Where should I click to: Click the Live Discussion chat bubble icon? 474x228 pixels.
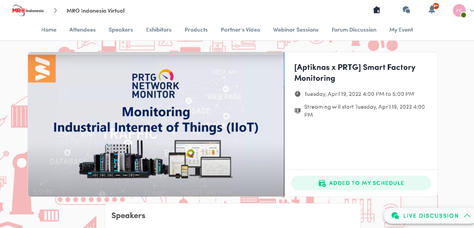[395, 216]
